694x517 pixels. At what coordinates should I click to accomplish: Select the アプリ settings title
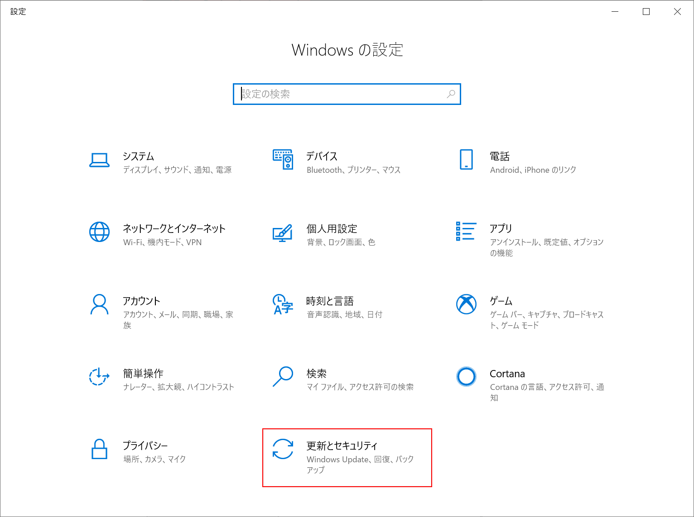501,229
